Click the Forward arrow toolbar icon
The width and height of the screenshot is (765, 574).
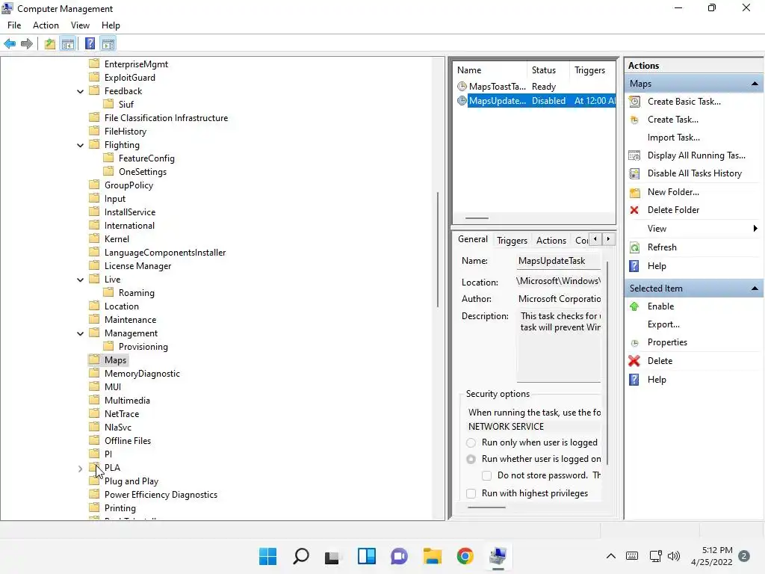click(27, 44)
